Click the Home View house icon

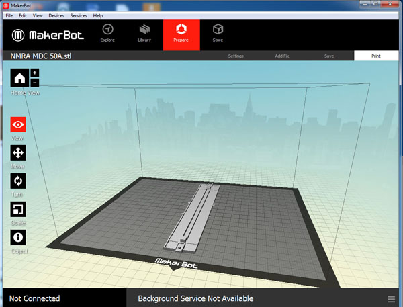[19, 78]
